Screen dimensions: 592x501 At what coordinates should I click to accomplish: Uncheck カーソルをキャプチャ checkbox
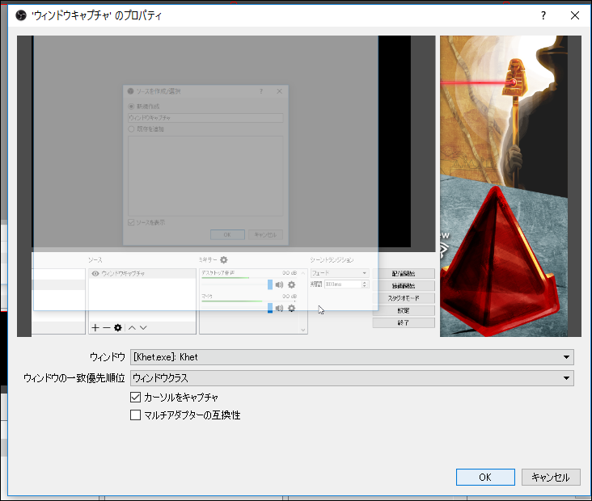pos(135,397)
